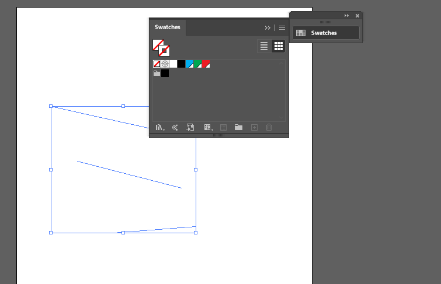This screenshot has height=284, width=441.
Task: Select the Swatches panel tab
Action: pos(167,27)
